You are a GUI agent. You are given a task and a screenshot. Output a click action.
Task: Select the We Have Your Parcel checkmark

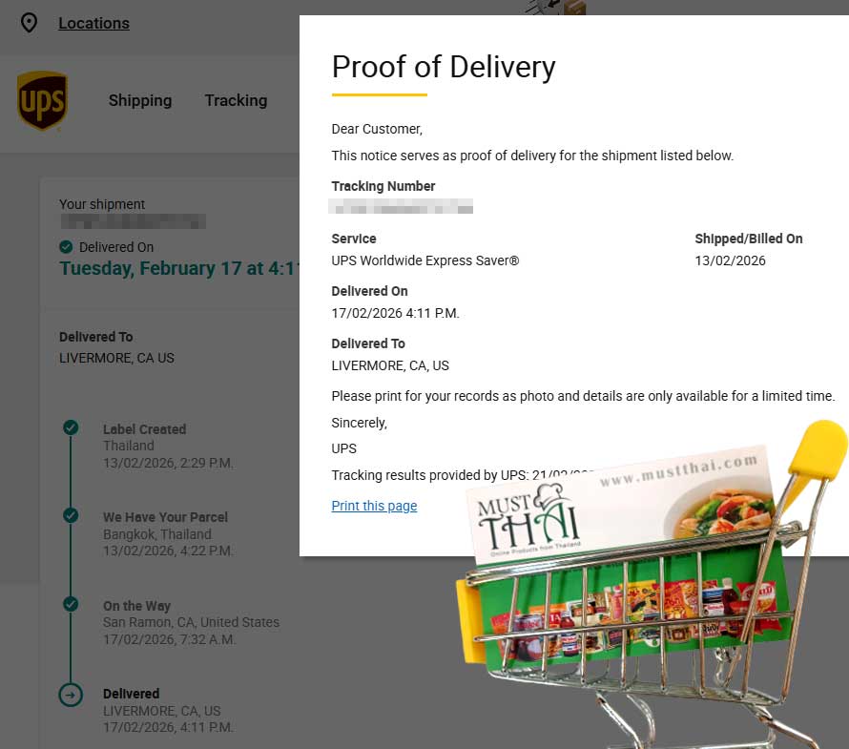pos(71,515)
